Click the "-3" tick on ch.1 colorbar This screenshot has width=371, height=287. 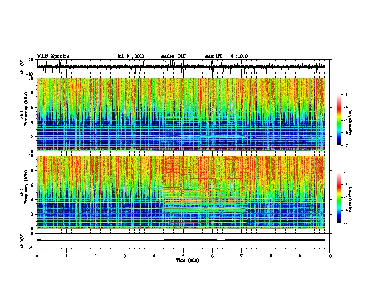[x=345, y=94]
